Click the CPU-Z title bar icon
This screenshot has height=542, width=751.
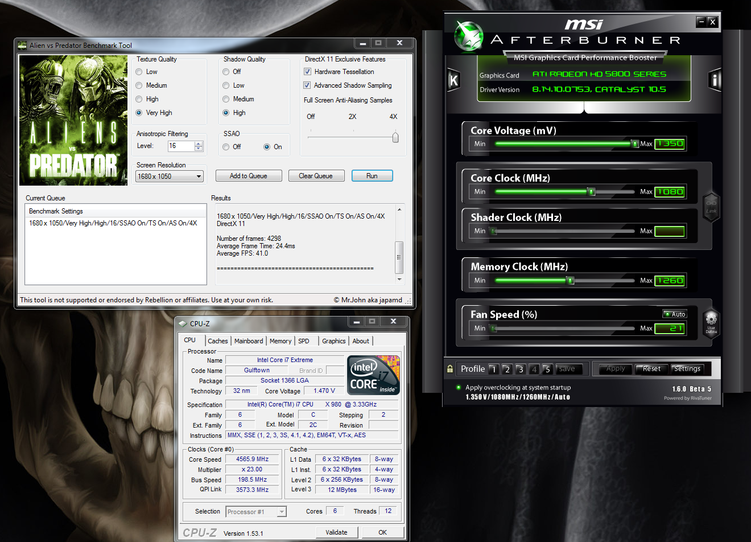pos(183,323)
